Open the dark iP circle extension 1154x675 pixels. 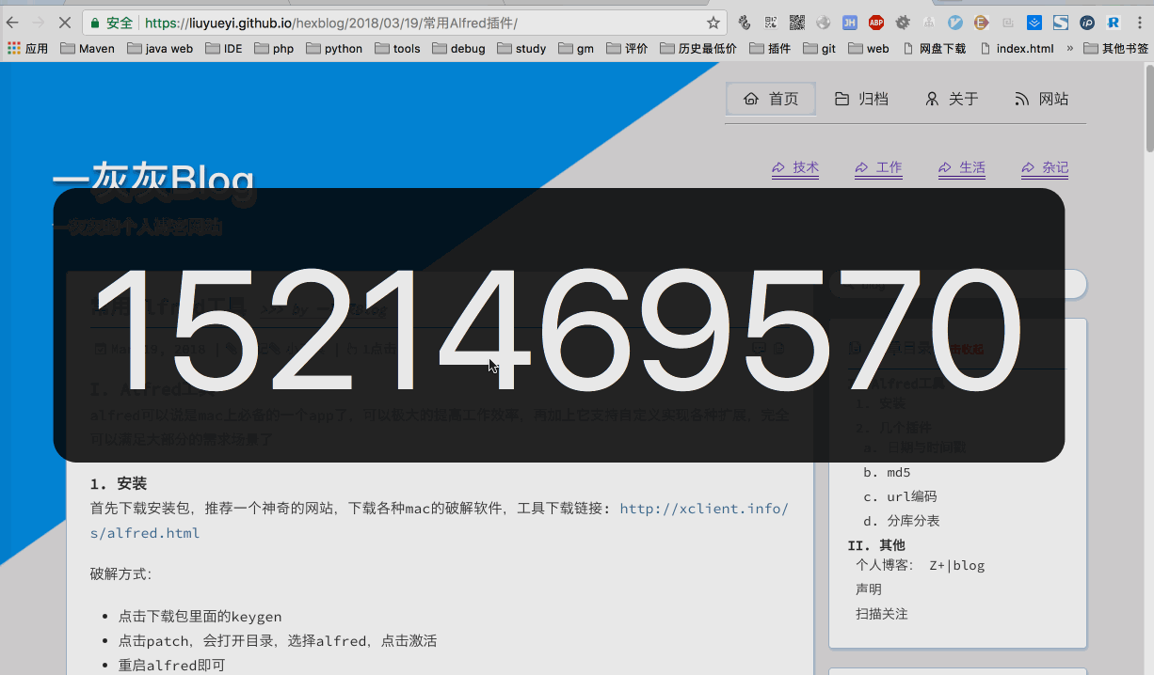point(1087,23)
